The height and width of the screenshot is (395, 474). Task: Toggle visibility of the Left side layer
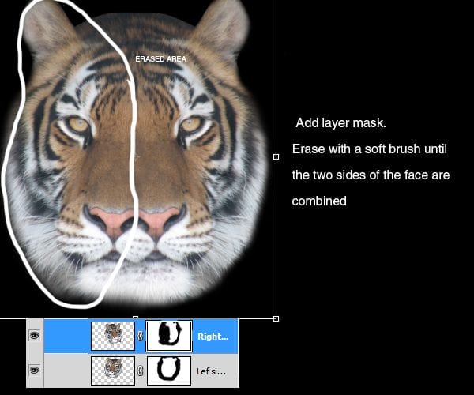click(34, 369)
